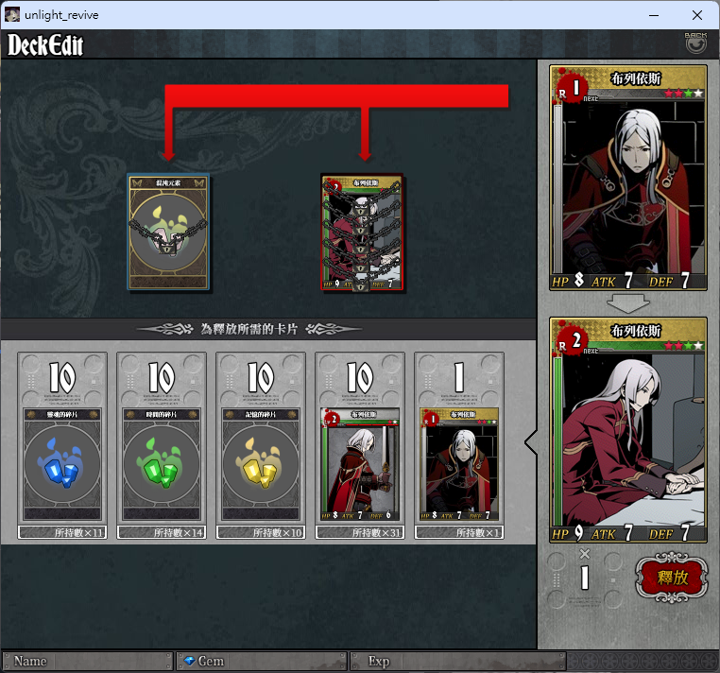Select the Lv1 布列依斯 required card

coord(459,464)
